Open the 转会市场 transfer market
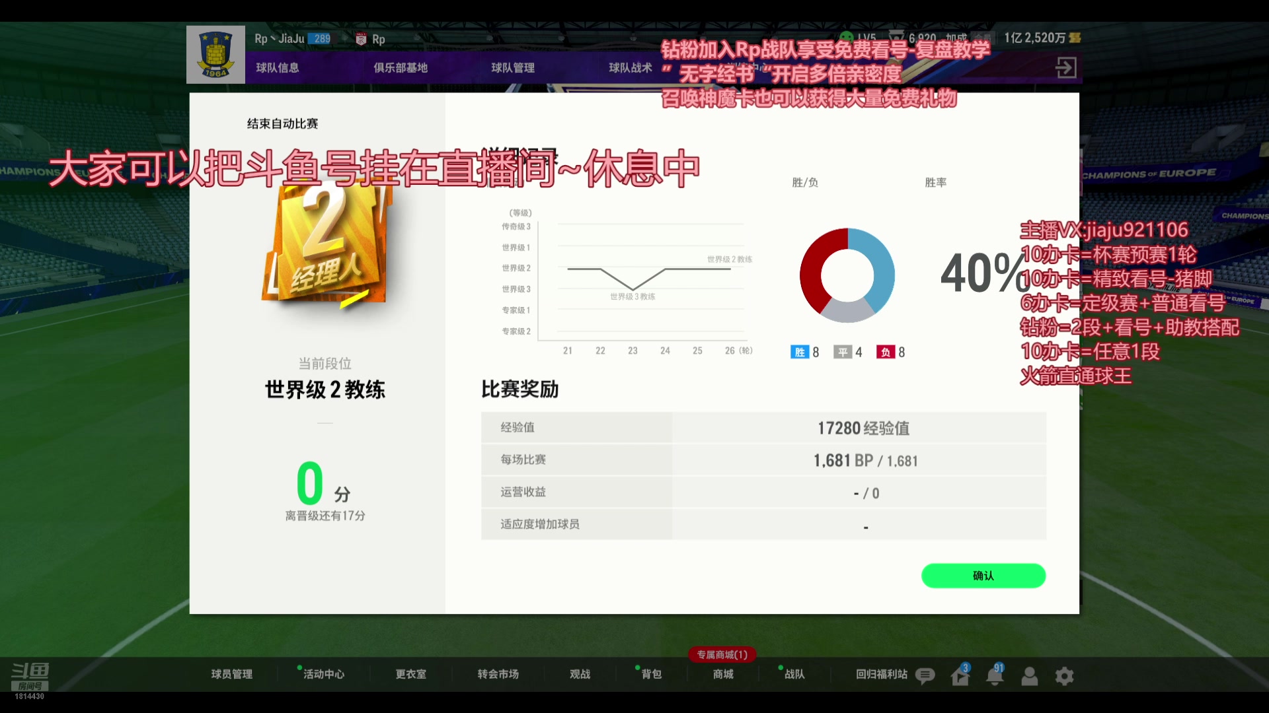Image resolution: width=1269 pixels, height=713 pixels. pos(498,674)
